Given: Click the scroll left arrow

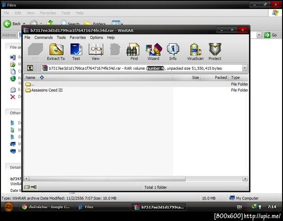Looking at the screenshot, I should point(26,179).
